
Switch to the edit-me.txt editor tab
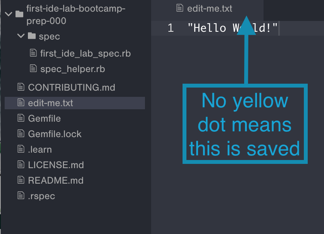point(209,8)
